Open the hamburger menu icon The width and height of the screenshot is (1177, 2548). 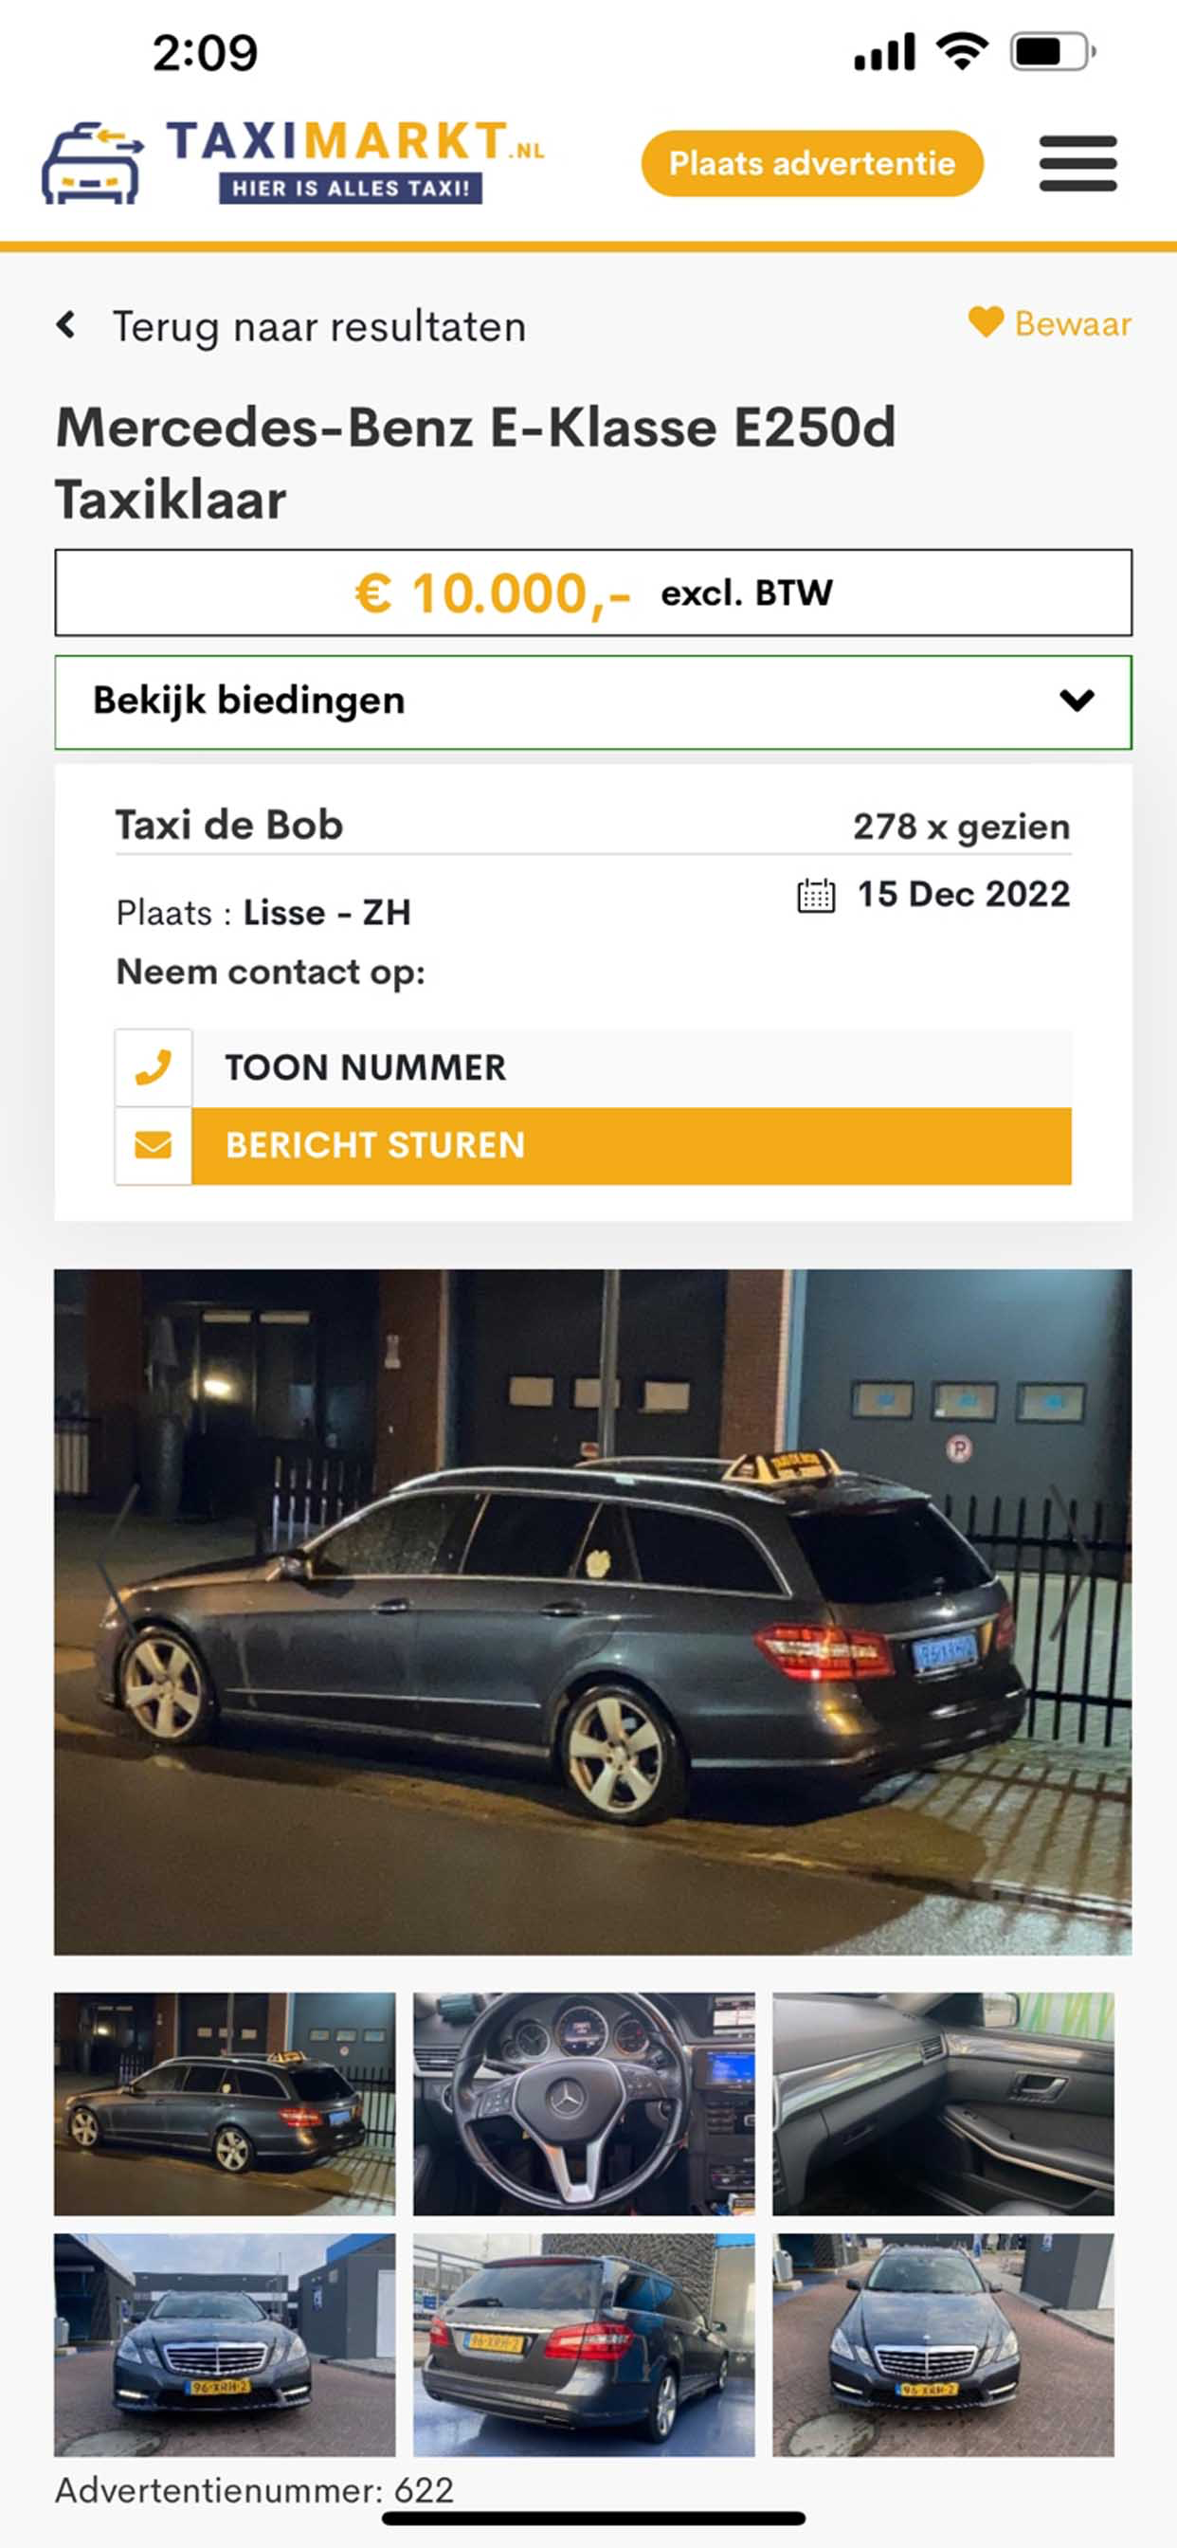1077,163
